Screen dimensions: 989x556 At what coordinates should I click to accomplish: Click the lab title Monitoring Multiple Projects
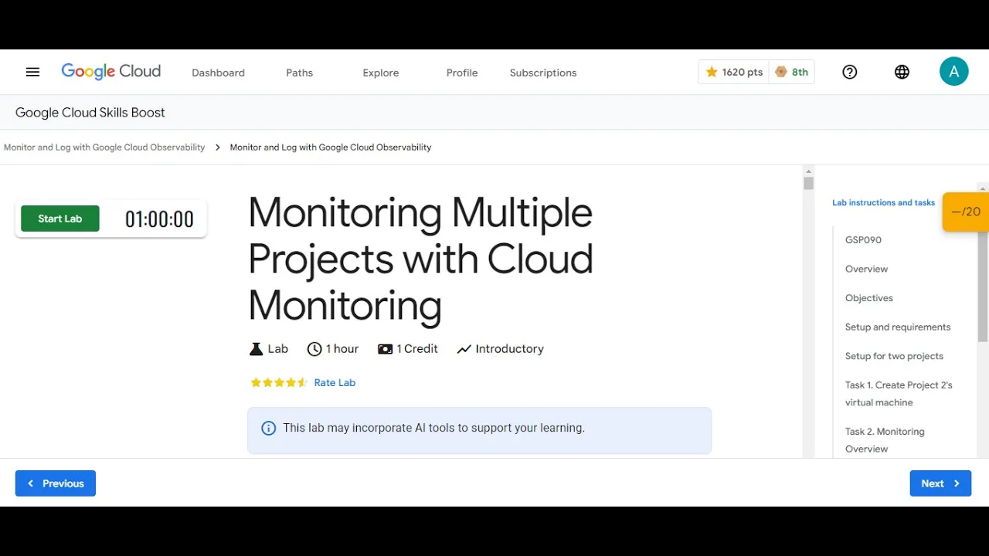[x=420, y=259]
